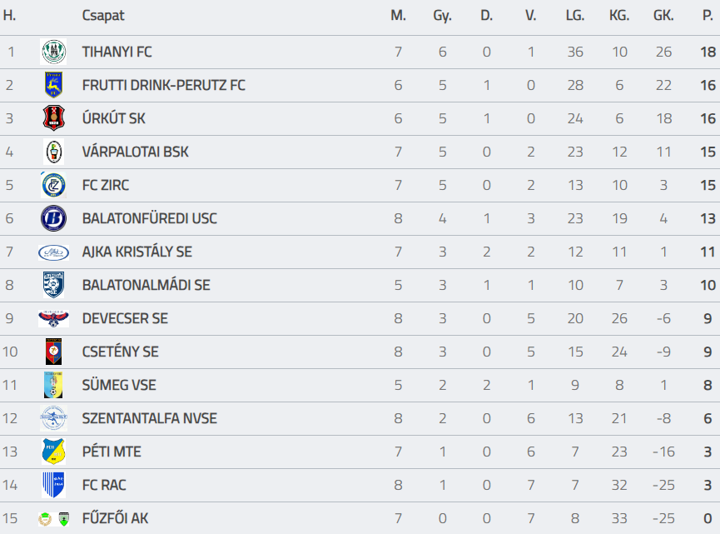Click the P. points column header
This screenshot has height=534, width=720.
tap(708, 16)
